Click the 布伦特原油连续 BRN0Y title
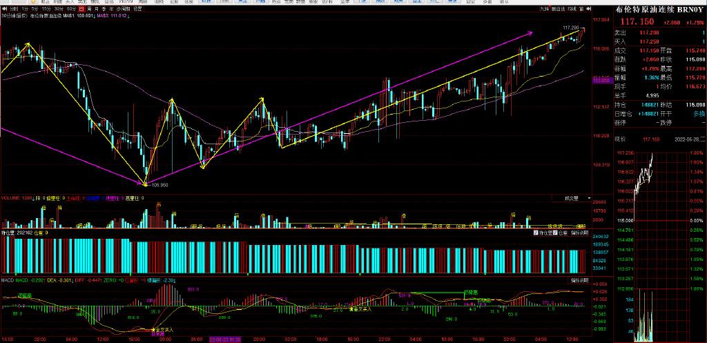 tap(660, 10)
